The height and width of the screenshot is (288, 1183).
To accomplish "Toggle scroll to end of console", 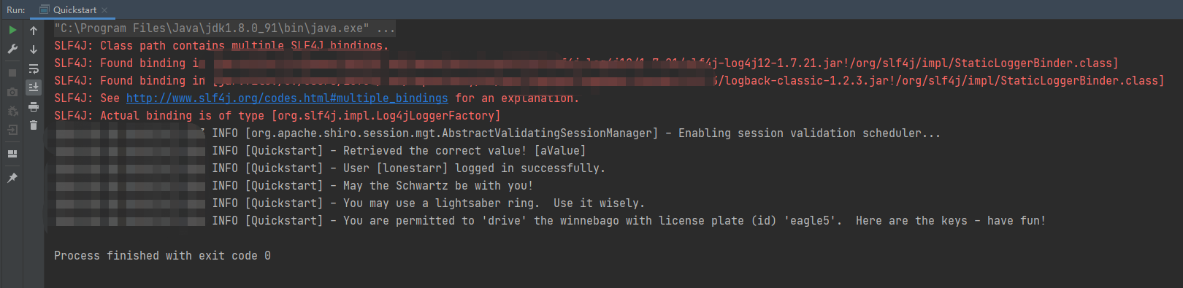I will point(34,87).
